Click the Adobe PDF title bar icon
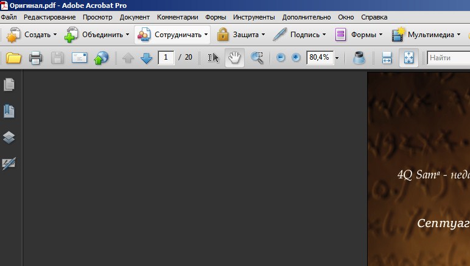Viewport: 470px width, 266px height. 4,5
